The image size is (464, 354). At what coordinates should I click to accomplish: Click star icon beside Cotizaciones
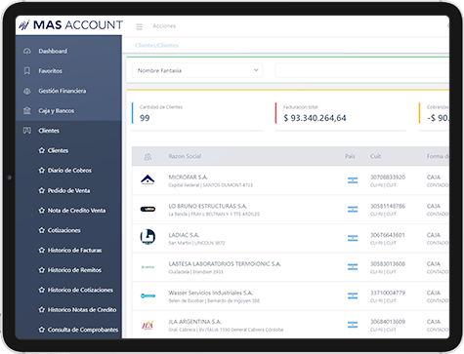point(42,230)
